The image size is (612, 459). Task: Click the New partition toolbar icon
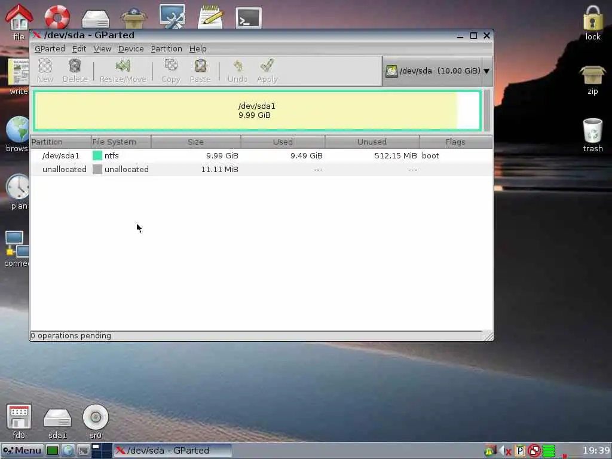click(x=45, y=71)
